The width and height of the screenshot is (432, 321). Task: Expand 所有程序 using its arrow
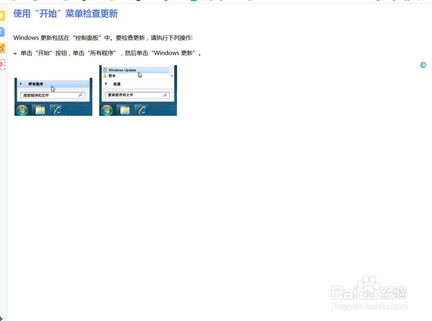tap(20, 83)
